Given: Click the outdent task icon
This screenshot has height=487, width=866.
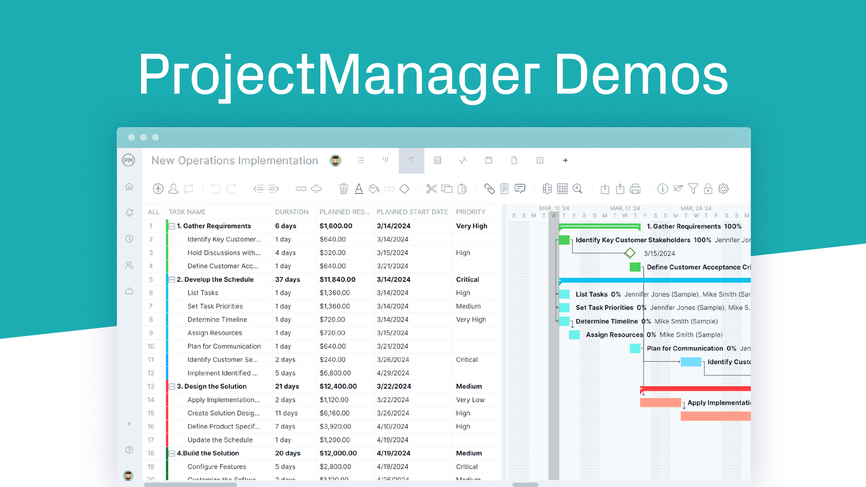Looking at the screenshot, I should tap(258, 189).
